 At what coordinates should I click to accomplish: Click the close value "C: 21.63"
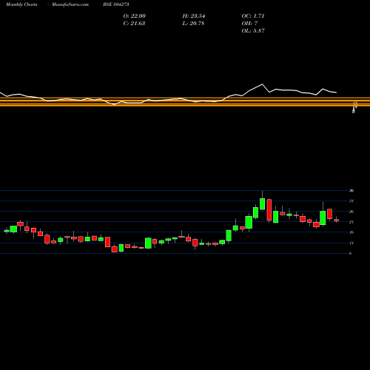[x=134, y=24]
